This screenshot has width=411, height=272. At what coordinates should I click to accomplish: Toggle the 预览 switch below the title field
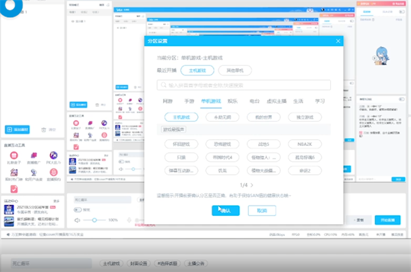(77, 210)
